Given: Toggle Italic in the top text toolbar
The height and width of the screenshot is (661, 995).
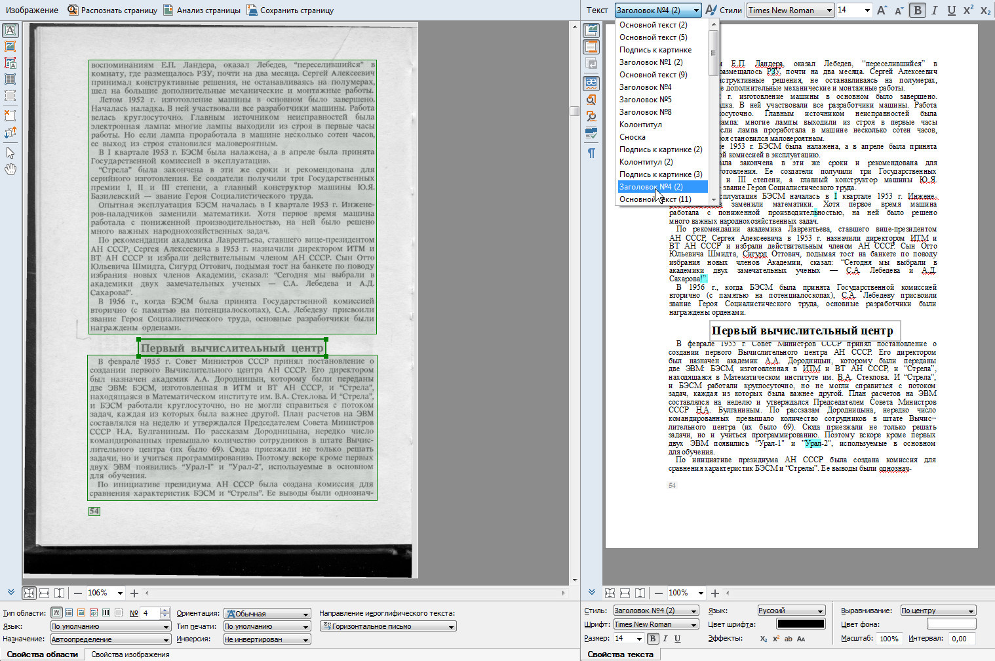Looking at the screenshot, I should (934, 10).
